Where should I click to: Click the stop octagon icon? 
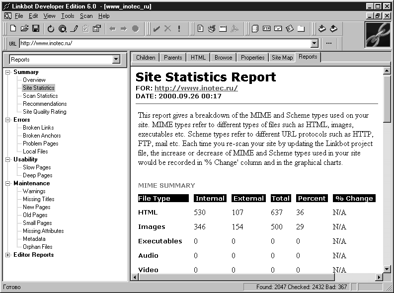point(136,29)
